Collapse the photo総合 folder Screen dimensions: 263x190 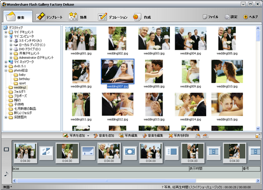6,70
